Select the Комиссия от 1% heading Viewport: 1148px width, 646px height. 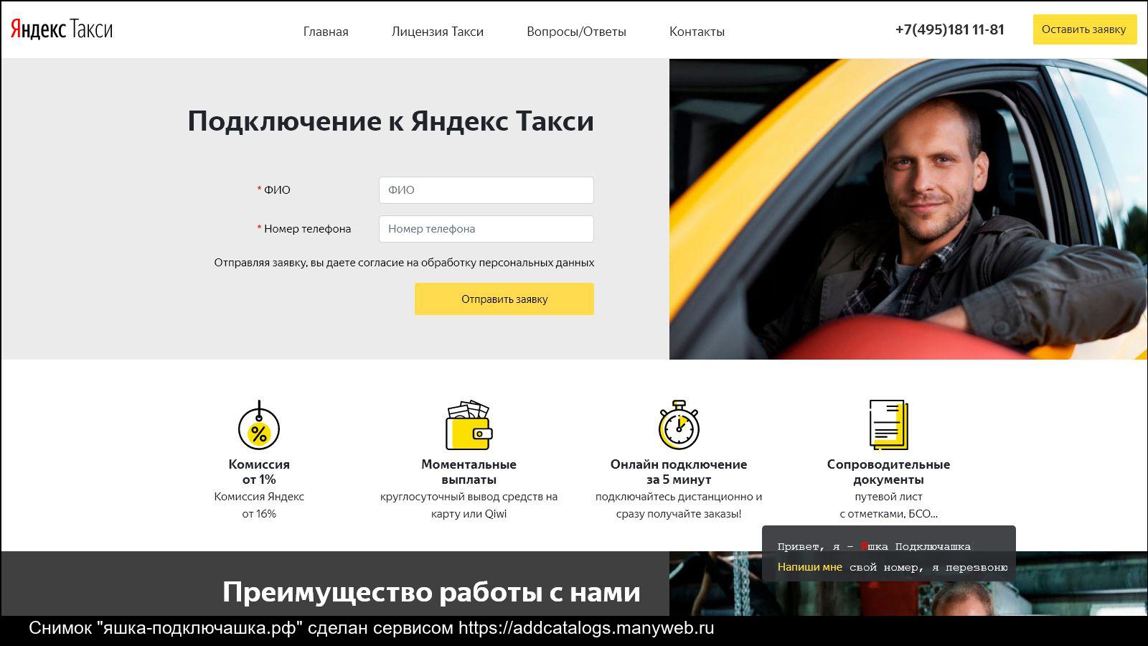coord(259,472)
